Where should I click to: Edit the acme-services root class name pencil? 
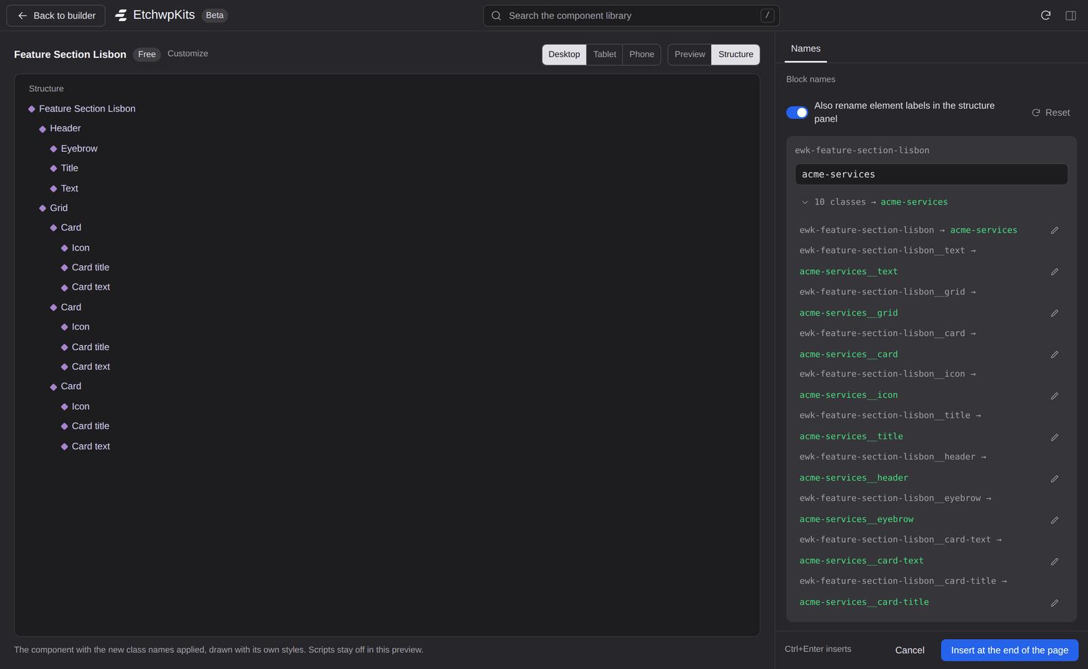[1055, 230]
